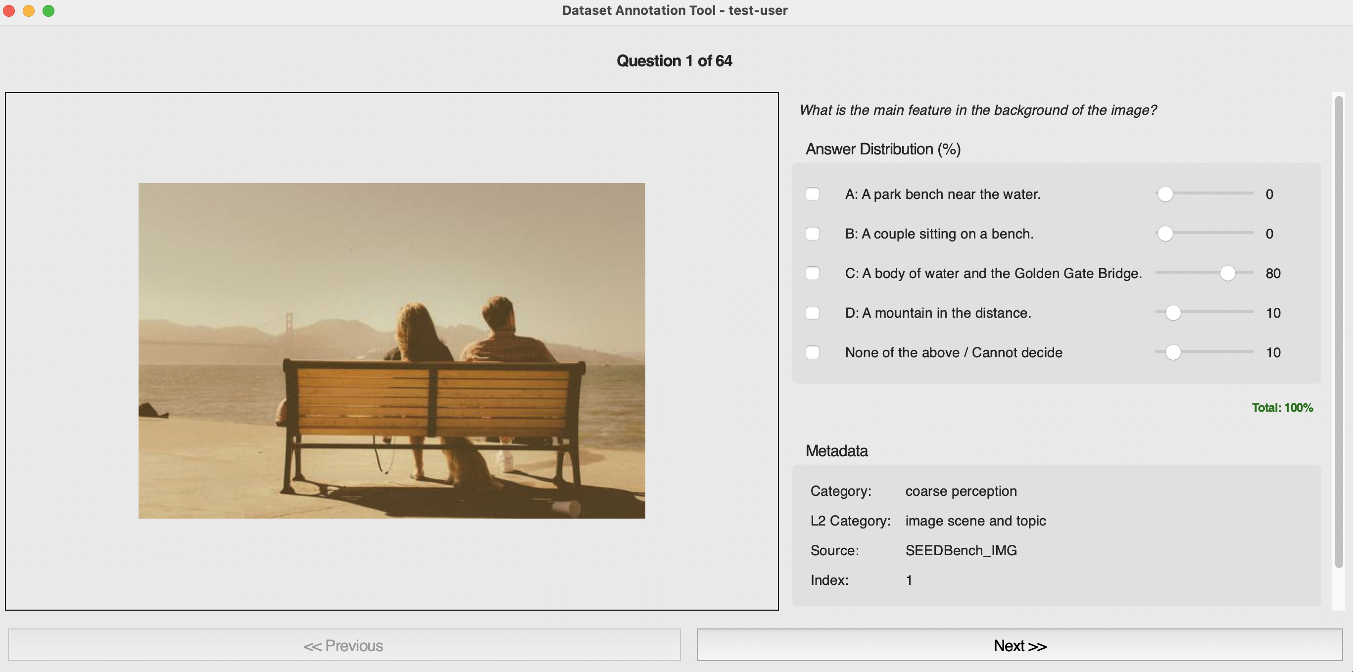Click slider knob for option D mountain
The height and width of the screenshot is (672, 1353).
pos(1173,313)
